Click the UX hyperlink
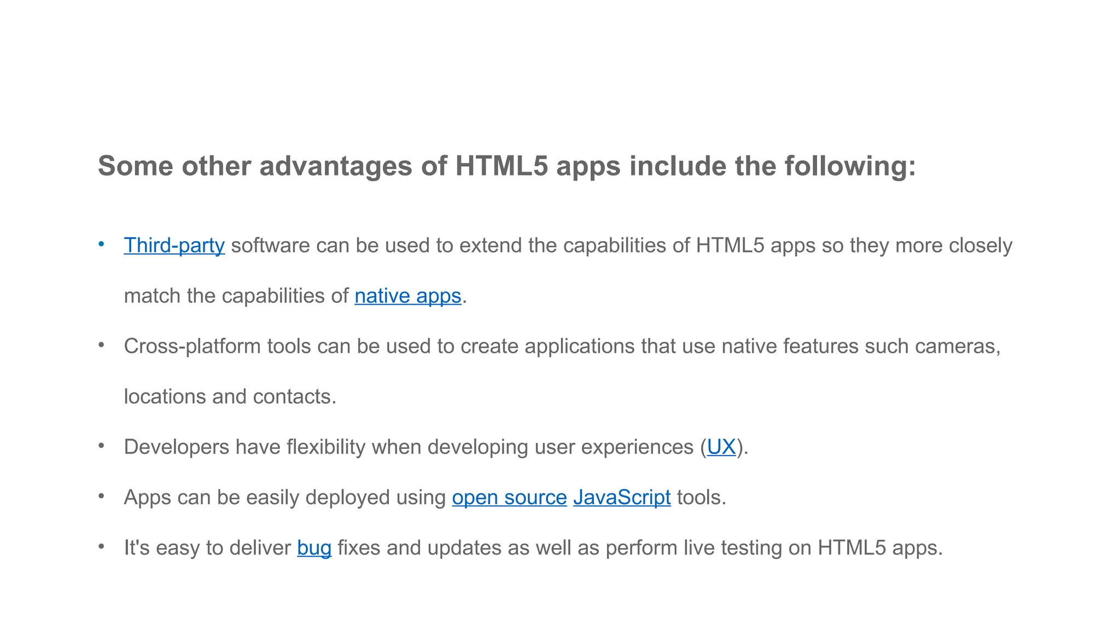Screen dimensions: 1120x630 pyautogui.click(x=721, y=447)
